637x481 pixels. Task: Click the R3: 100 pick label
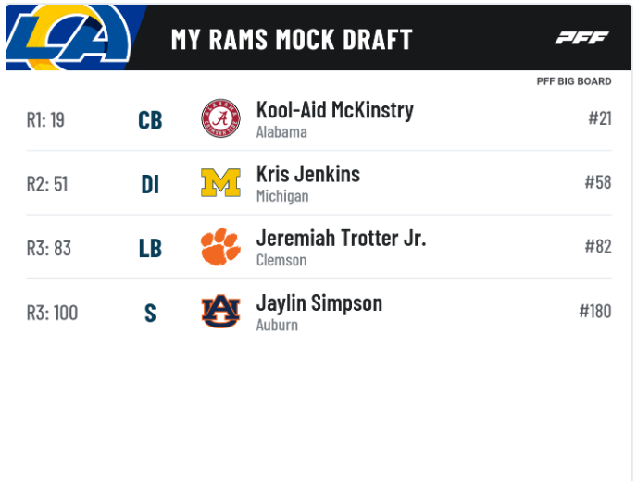(52, 313)
